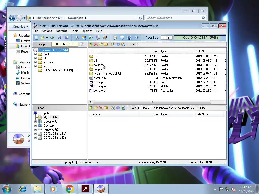Image resolution: width=259 pixels, height=194 pixels.
Task: Click the Compress ISO folder icon in toolbar
Action: pyautogui.click(x=84, y=38)
